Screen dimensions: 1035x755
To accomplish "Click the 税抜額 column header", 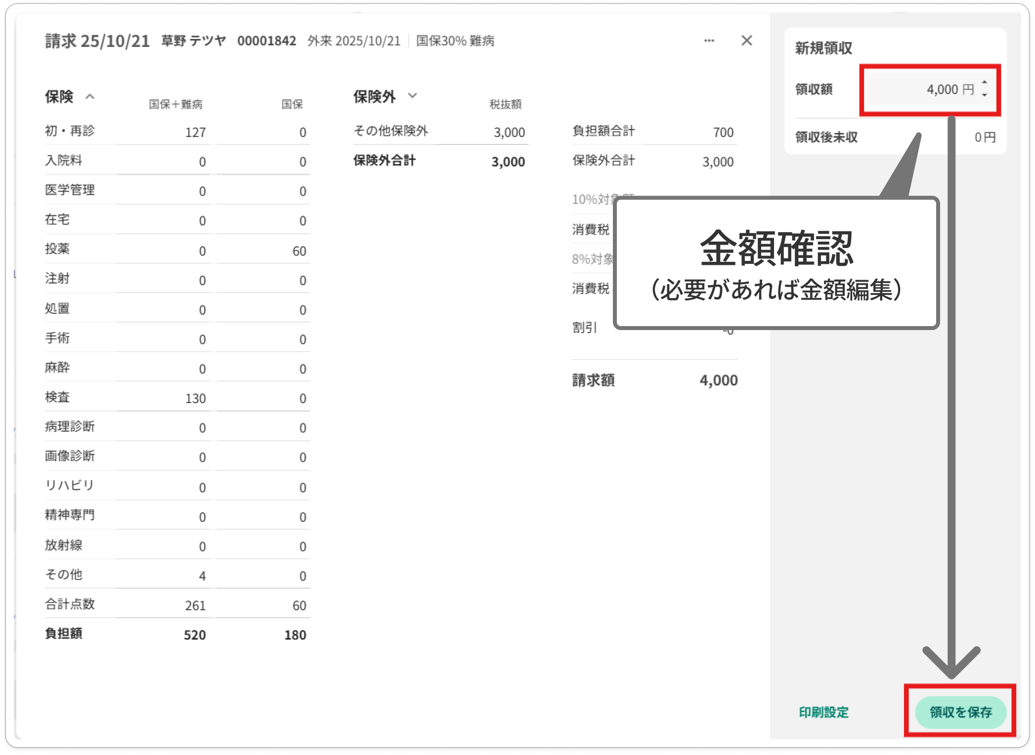I will 505,104.
